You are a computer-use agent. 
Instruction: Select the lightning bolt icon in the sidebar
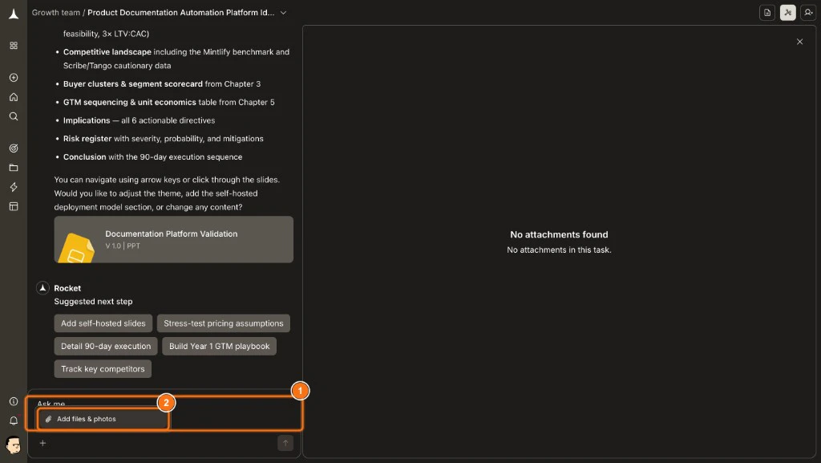click(13, 187)
